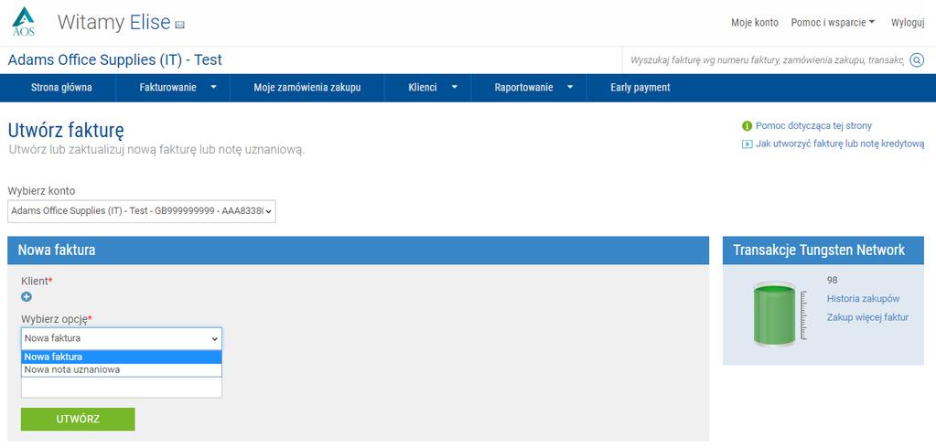Click Zakup więcej faktur link
Screen dimensions: 936x448
click(867, 317)
